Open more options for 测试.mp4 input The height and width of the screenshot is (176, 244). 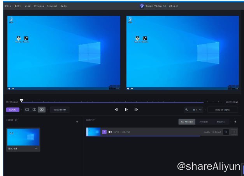pyautogui.click(x=36, y=148)
